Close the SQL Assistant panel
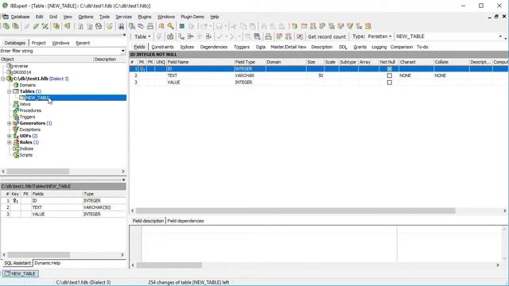Viewport: 509px width, 286px height. (124, 180)
